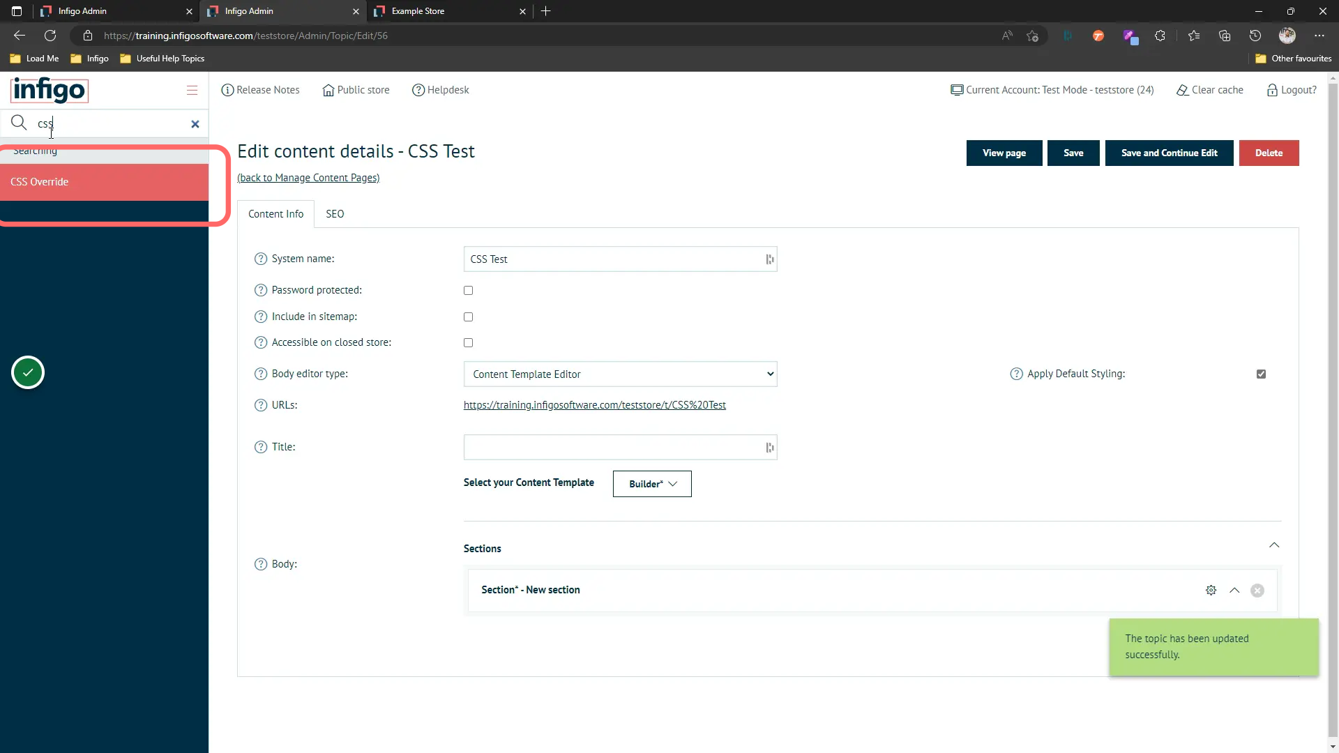Go back in browser history

coord(20,36)
